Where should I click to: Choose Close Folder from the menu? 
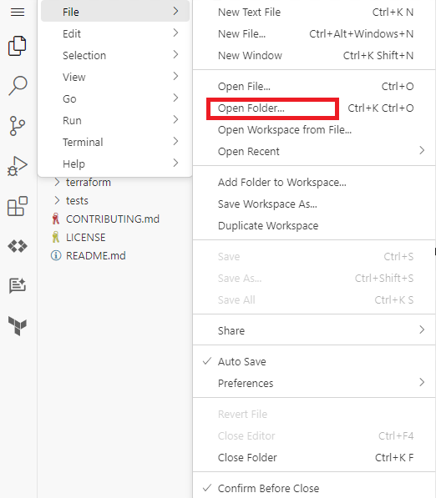coord(314,457)
